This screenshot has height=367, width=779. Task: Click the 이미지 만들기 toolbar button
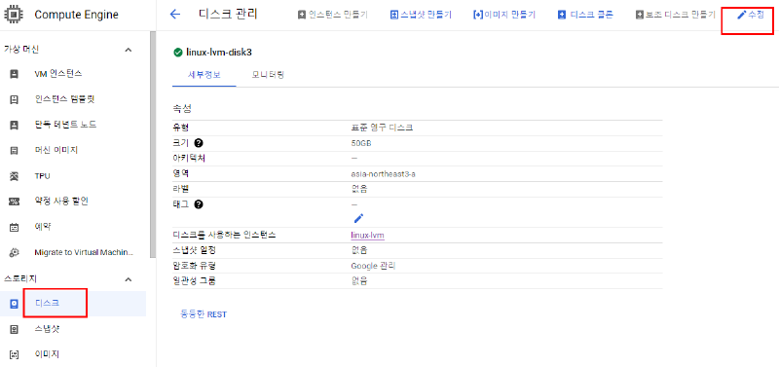click(x=503, y=15)
